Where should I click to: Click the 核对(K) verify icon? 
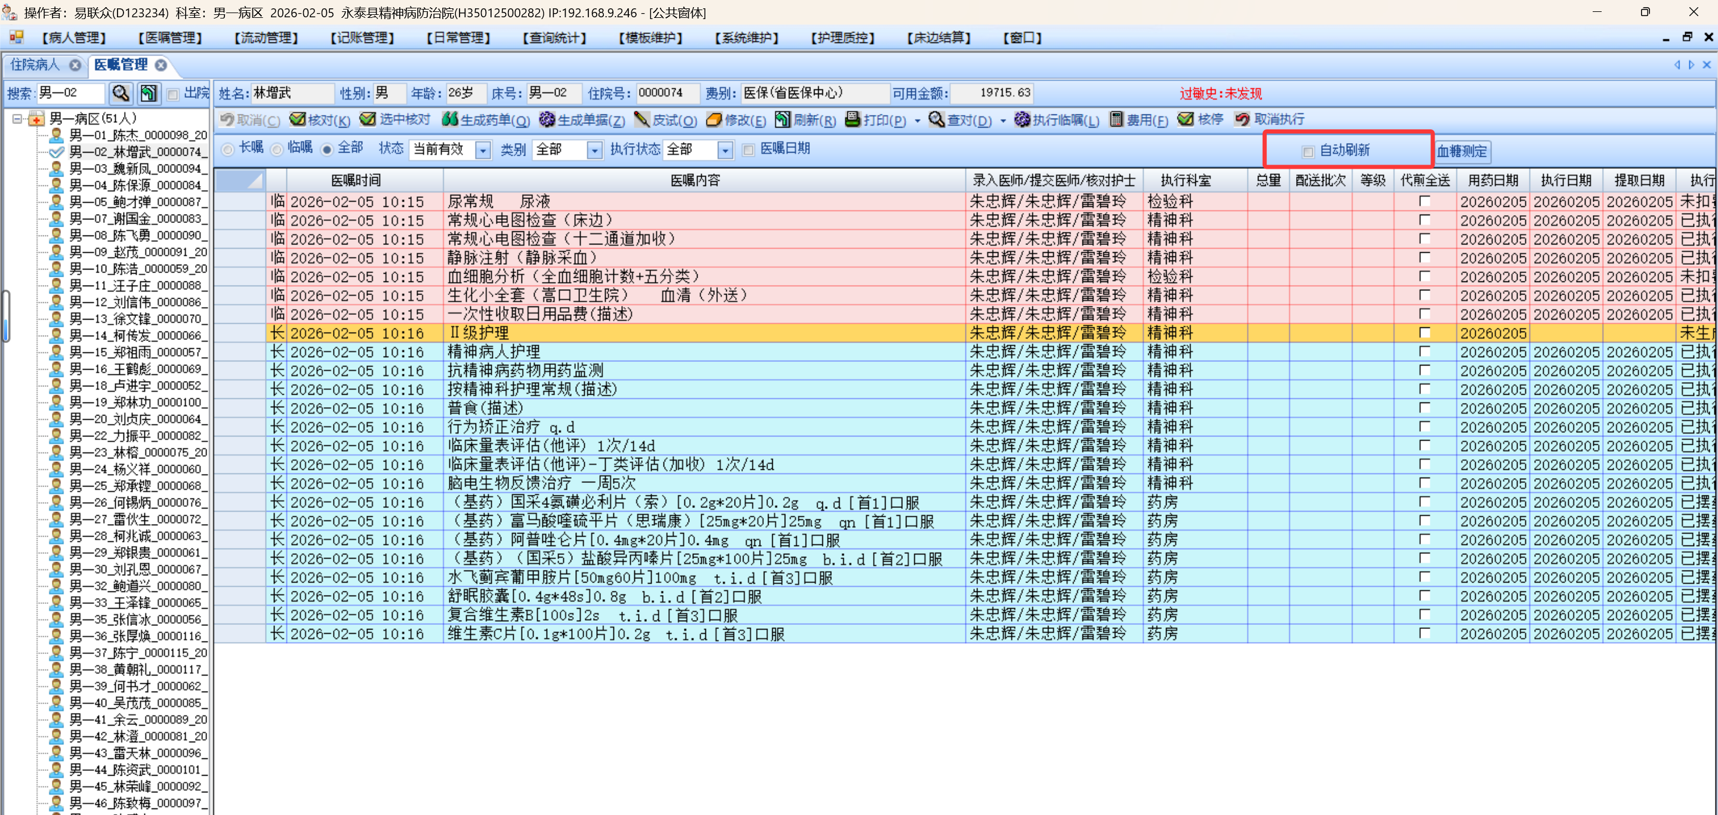pos(297,119)
